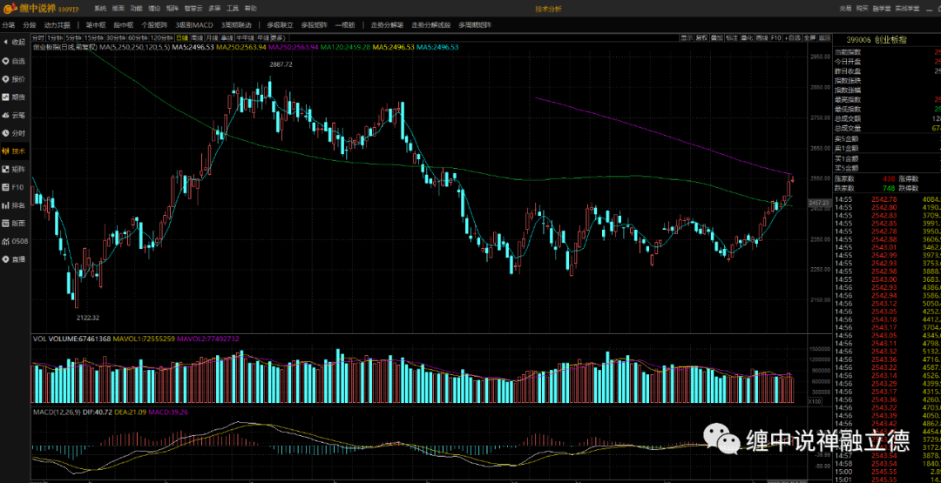
Task: Open the 缠论 menu
Action: click(154, 9)
